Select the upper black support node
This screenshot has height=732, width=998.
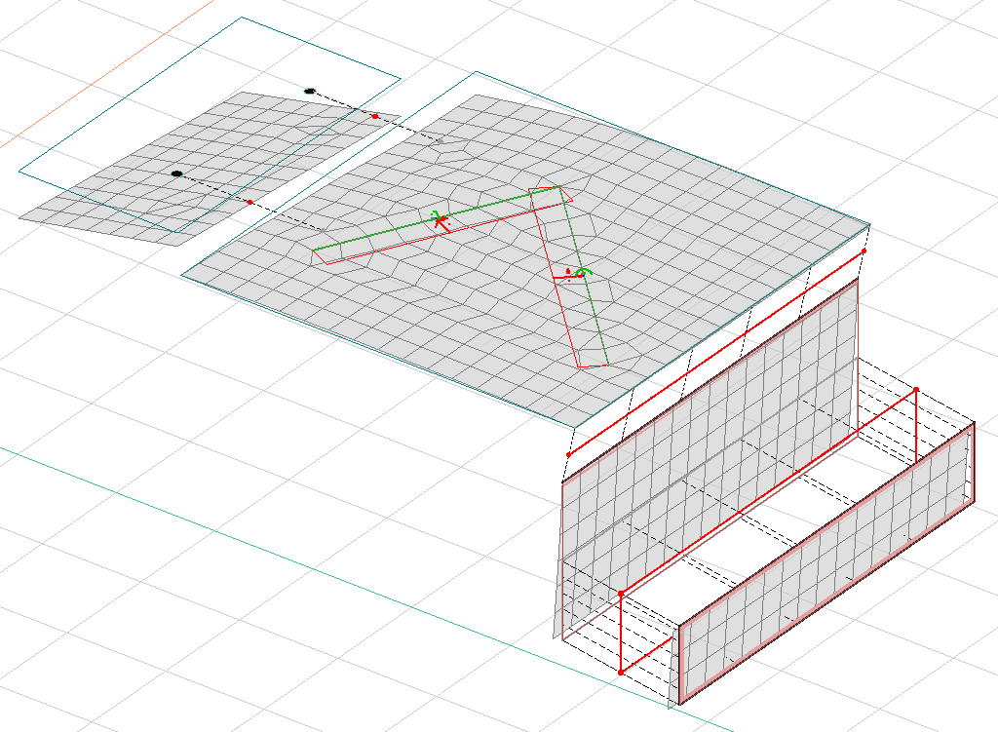click(x=310, y=91)
